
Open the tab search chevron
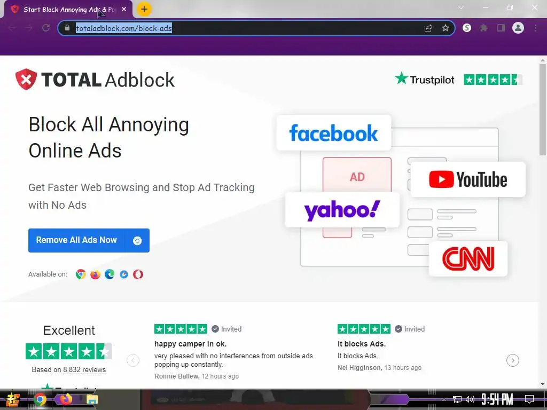461,7
